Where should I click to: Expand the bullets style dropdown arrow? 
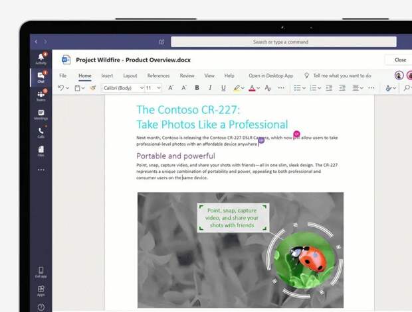pos(304,88)
